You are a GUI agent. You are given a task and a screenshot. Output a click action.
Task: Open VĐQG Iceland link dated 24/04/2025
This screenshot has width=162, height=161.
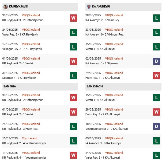point(114,153)
